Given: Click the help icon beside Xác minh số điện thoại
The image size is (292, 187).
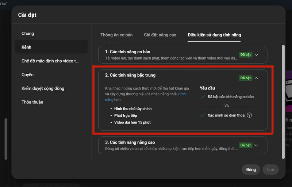Looking at the screenshot, I should pyautogui.click(x=250, y=115).
